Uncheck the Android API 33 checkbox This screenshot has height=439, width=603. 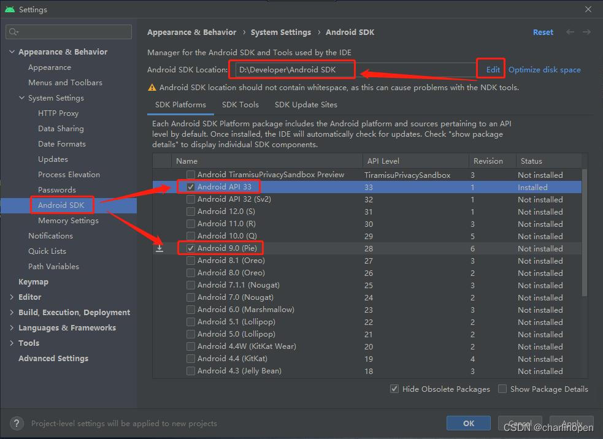pos(191,187)
